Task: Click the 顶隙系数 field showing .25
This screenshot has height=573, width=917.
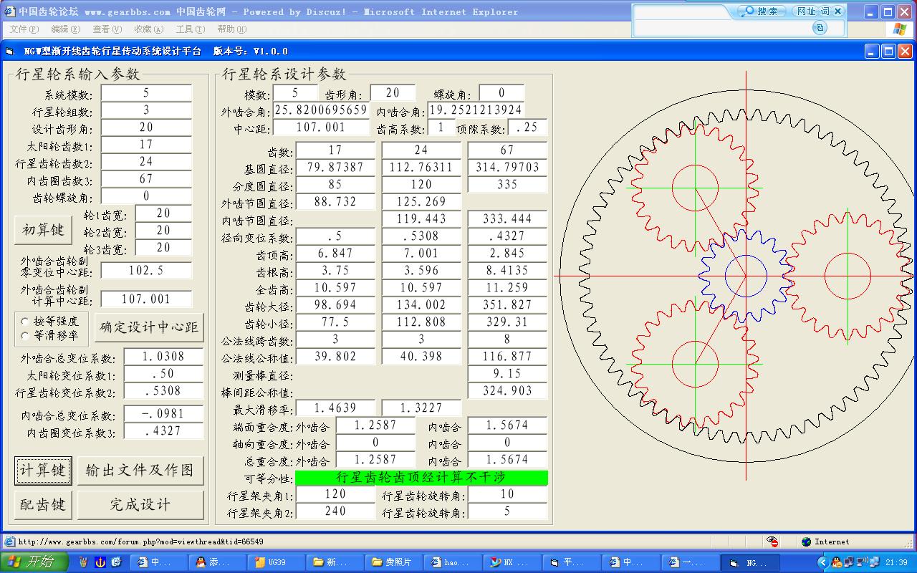Action: [527, 127]
